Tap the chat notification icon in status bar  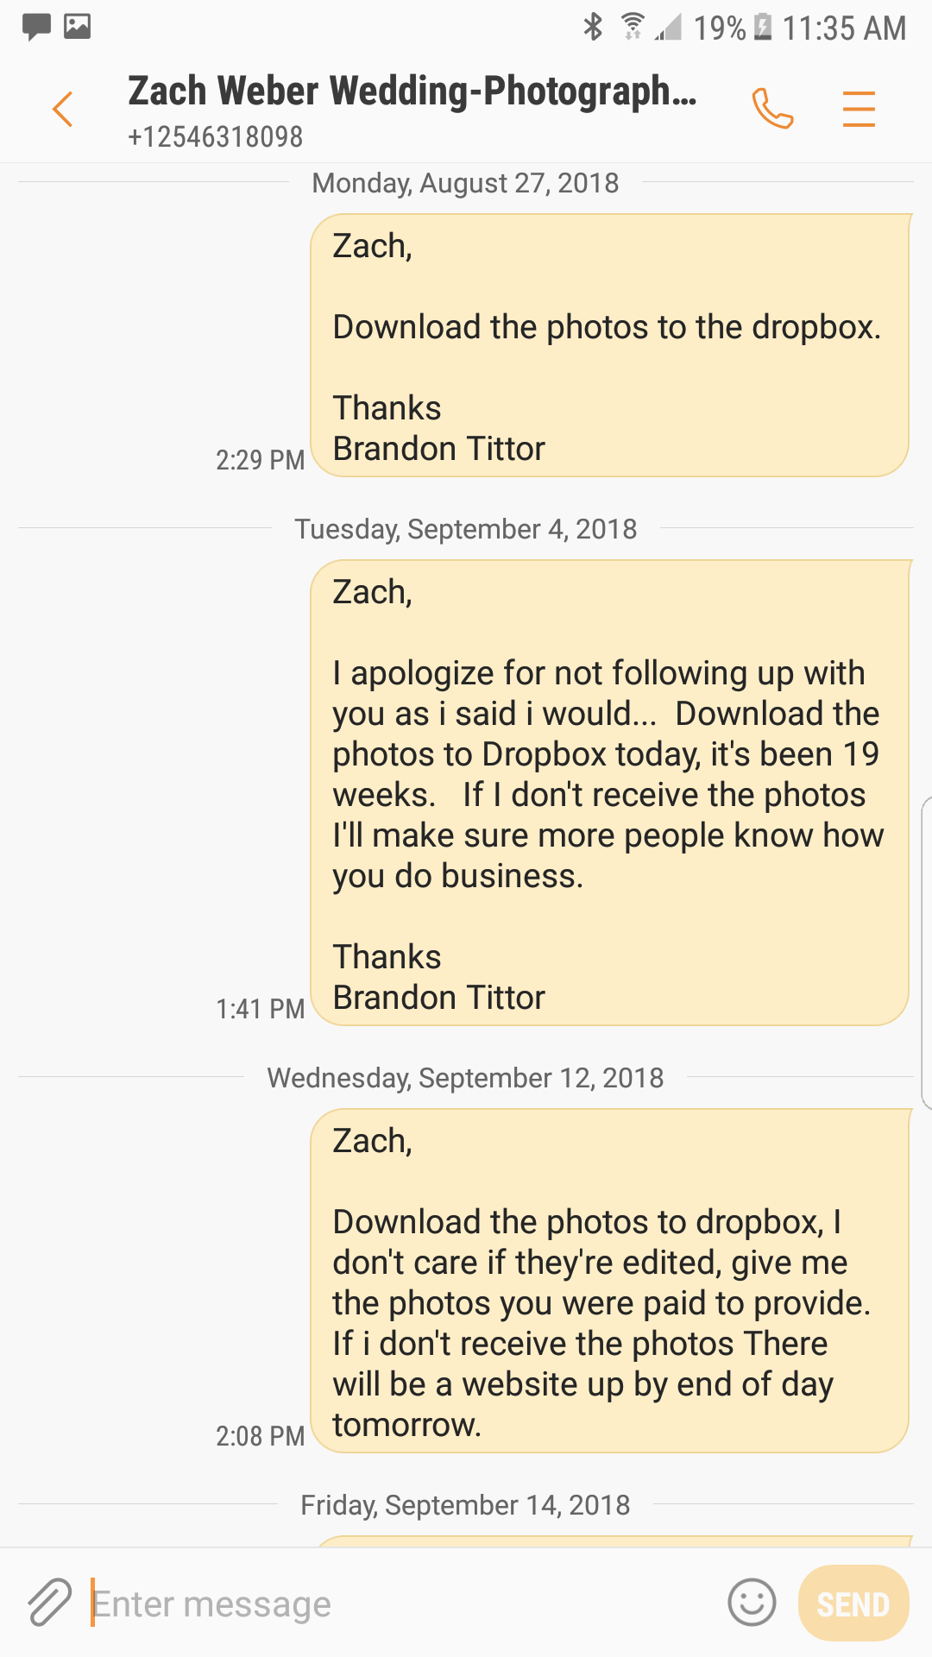(36, 27)
